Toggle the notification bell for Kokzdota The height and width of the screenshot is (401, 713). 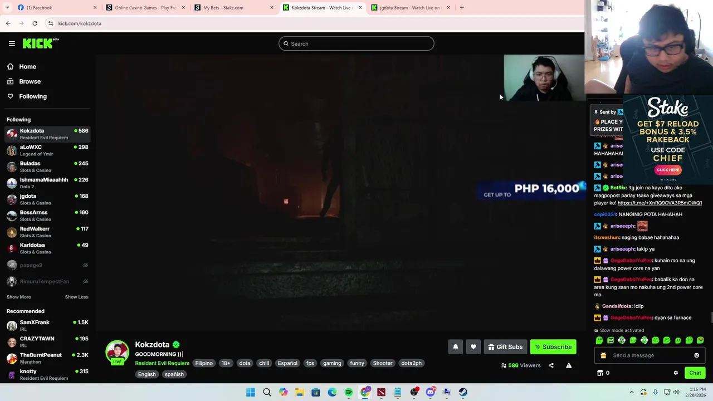click(455, 347)
